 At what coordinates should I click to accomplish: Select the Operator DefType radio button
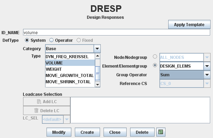click(51, 40)
